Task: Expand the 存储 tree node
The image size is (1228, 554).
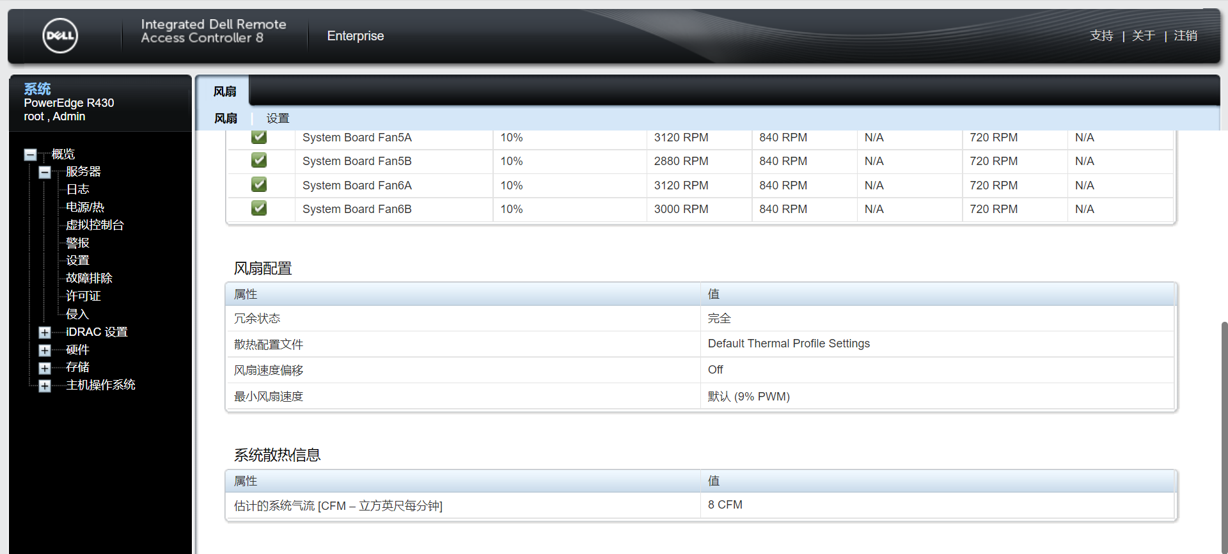Action: coord(45,368)
